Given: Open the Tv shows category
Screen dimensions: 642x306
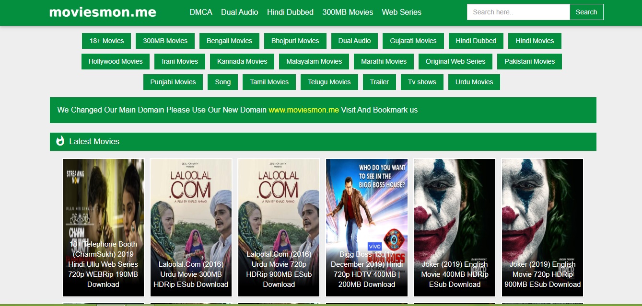Looking at the screenshot, I should click(x=422, y=82).
